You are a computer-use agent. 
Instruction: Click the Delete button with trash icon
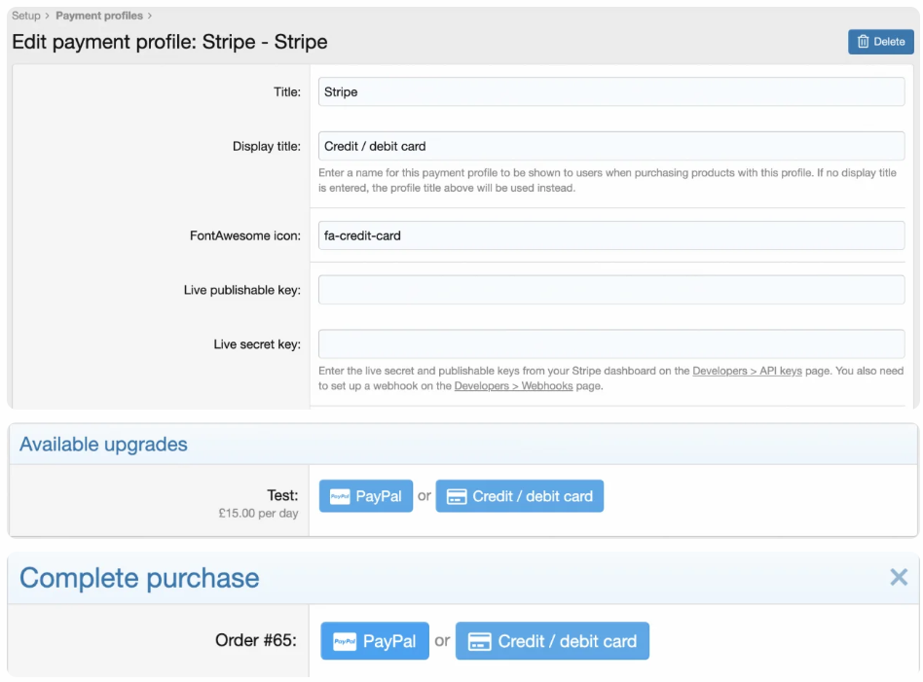[880, 42]
